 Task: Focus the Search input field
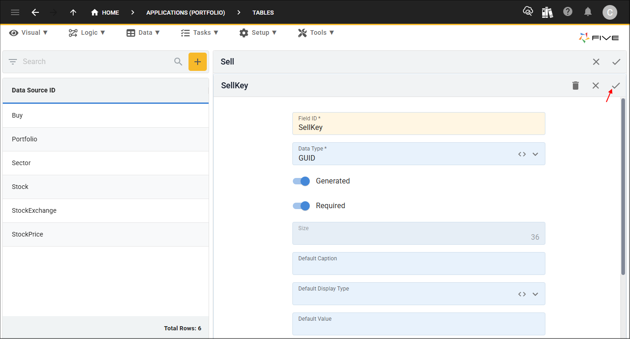pos(96,62)
